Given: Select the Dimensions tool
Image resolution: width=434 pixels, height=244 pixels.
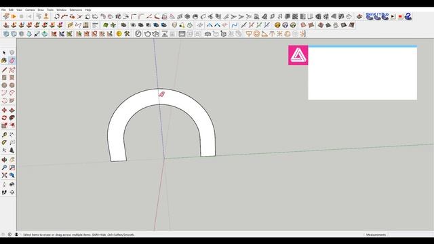Looking at the screenshot, I should tap(12, 135).
